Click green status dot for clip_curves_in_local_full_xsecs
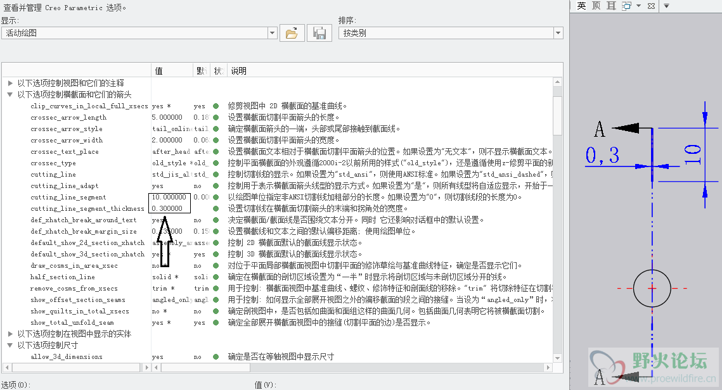Viewport: 722px width, 390px height. point(216,106)
